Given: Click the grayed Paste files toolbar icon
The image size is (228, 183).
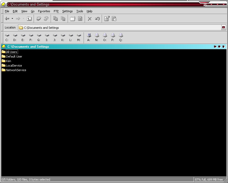Looking at the screenshot, I should [x=63, y=19].
